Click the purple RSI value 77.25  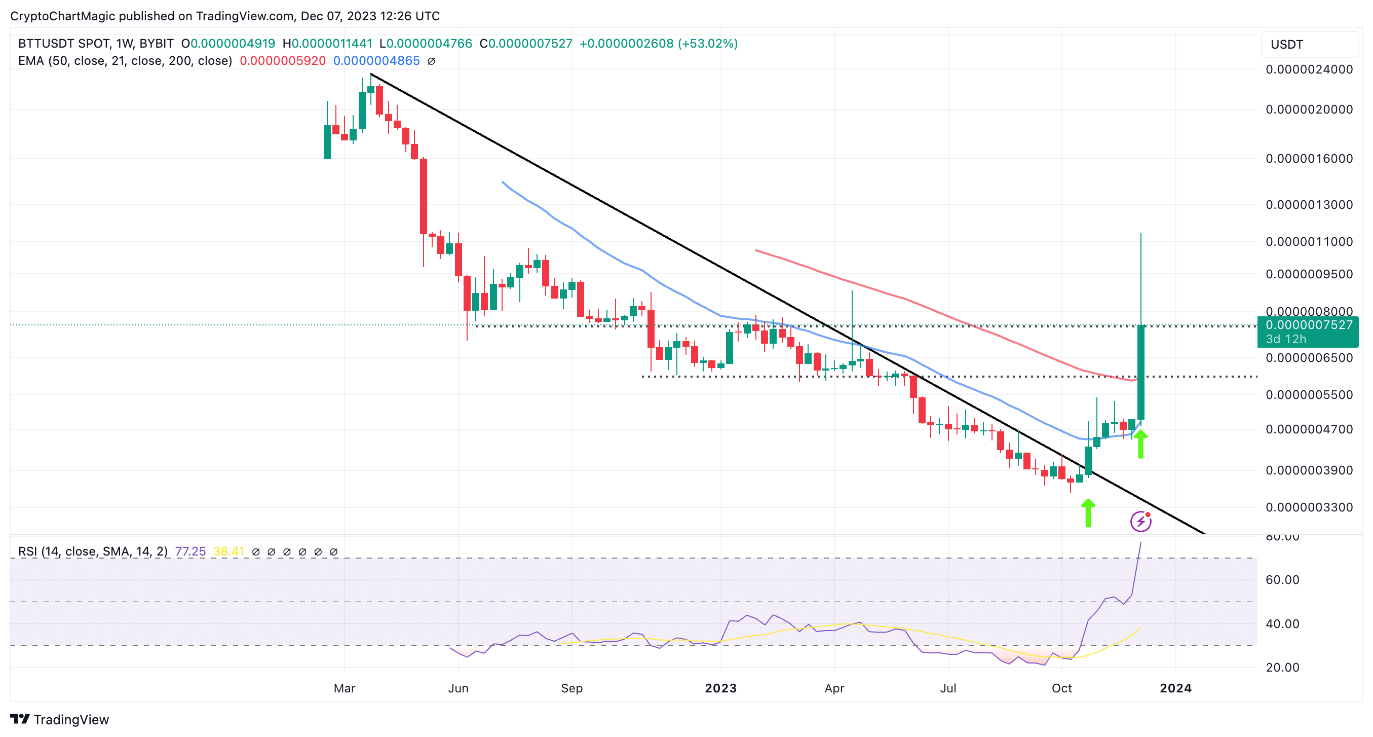pyautogui.click(x=190, y=551)
